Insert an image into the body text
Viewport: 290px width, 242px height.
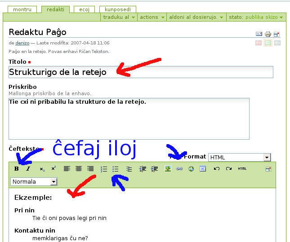[168, 169]
